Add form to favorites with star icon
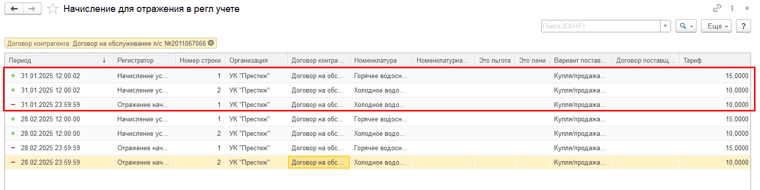 [x=52, y=9]
